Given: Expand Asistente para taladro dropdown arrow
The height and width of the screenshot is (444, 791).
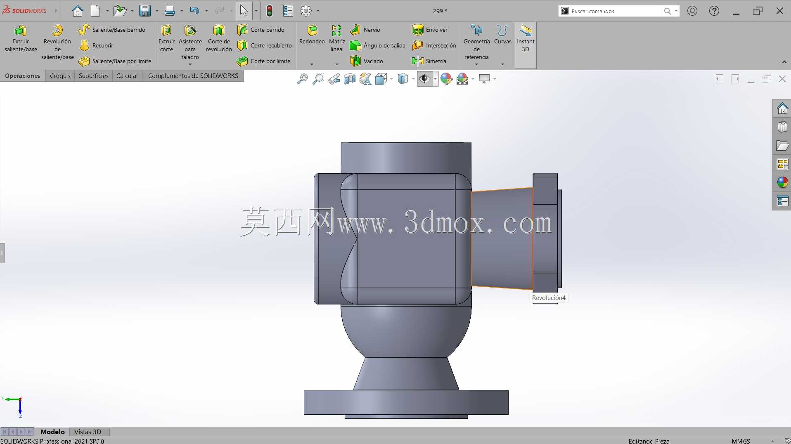Looking at the screenshot, I should coord(190,64).
